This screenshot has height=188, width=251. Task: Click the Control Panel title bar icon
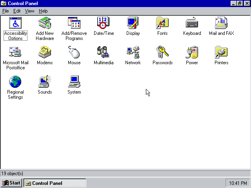[4, 4]
